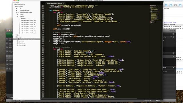Click Line 1, Column 1 status text
Image resolution: width=183 pixels, height=103 pixels.
[x=20, y=101]
